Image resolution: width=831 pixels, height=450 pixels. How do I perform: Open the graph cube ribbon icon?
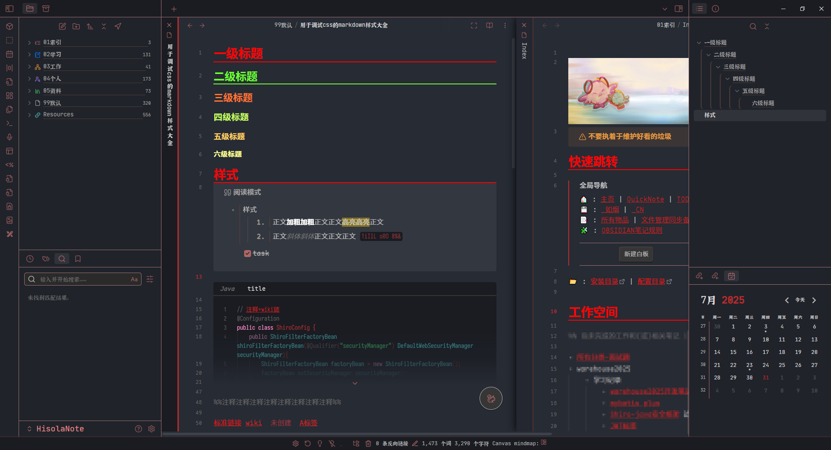tap(10, 26)
